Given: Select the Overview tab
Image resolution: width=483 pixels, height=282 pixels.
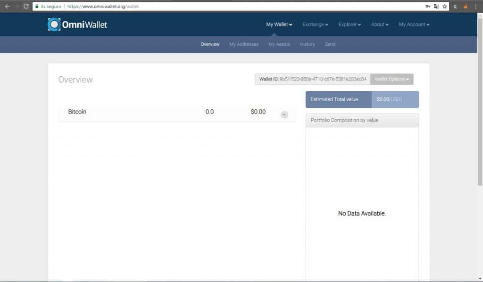Looking at the screenshot, I should tap(210, 44).
